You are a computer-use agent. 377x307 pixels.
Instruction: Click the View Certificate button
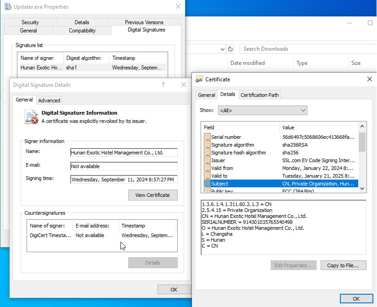153,195
